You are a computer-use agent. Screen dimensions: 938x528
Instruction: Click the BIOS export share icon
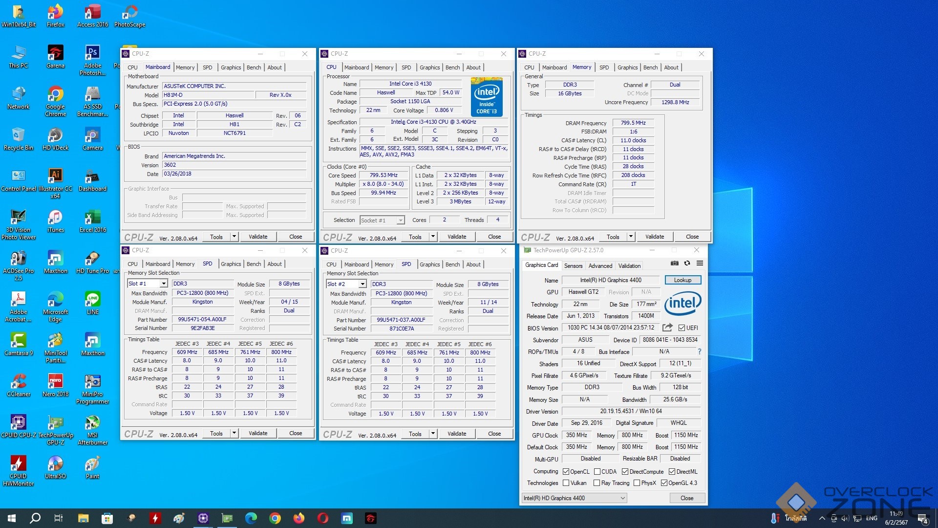click(x=667, y=328)
